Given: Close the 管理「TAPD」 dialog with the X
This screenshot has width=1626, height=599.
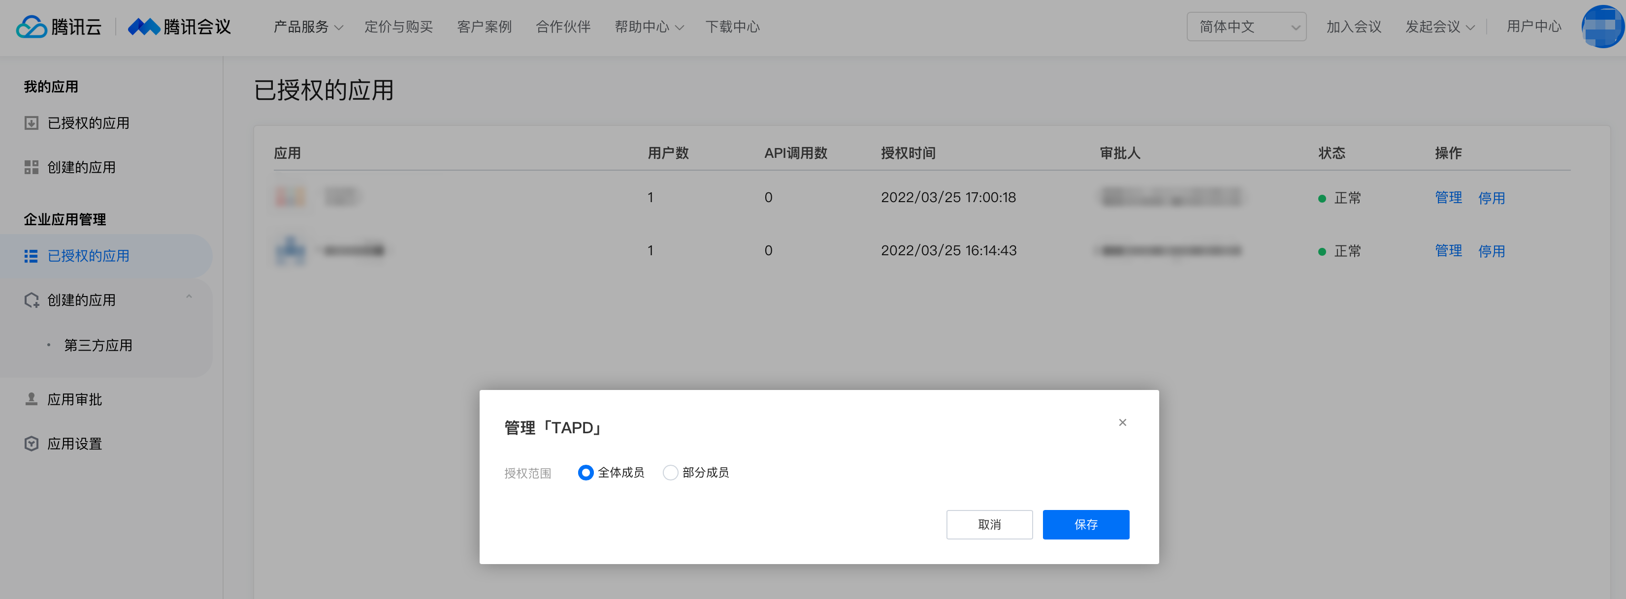Looking at the screenshot, I should [x=1122, y=422].
